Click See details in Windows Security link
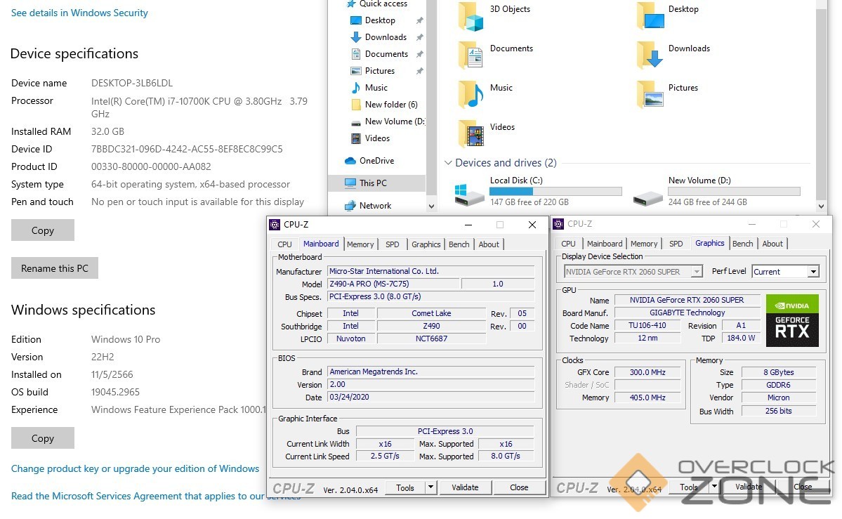This screenshot has width=842, height=519. click(x=79, y=13)
